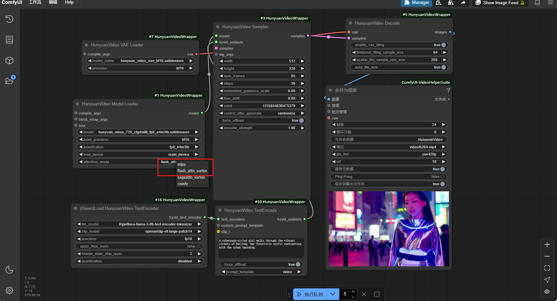Toggle dark theme with moon icon
557x301 pixels.
[x=9, y=270]
